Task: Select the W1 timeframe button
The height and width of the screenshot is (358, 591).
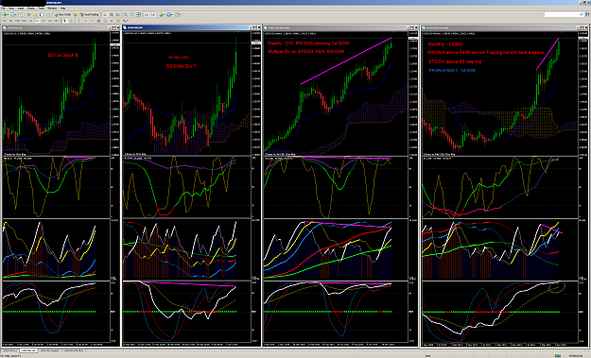Action: [x=50, y=21]
